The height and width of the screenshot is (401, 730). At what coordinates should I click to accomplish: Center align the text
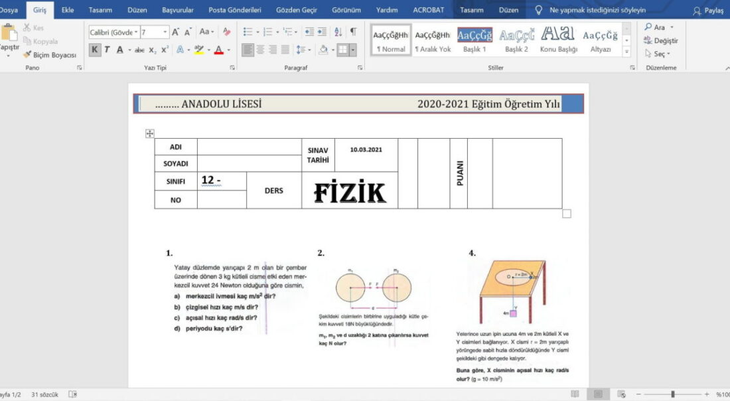tap(260, 50)
